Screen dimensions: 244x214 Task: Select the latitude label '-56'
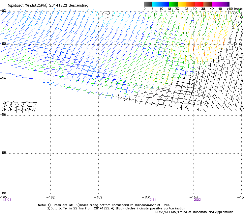coord(3,115)
